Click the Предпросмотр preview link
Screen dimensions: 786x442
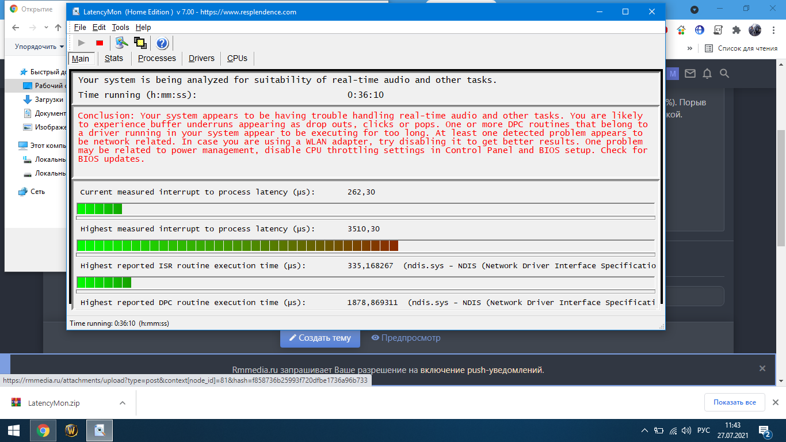406,338
